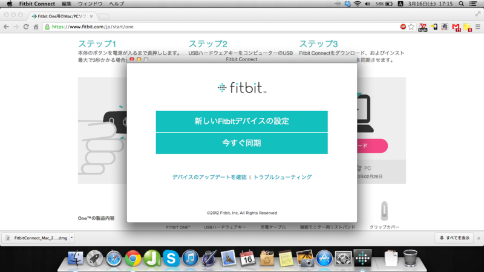This screenshot has height=272, width=484.
Task: Open the documents stack in Dock
Action: coord(391,258)
